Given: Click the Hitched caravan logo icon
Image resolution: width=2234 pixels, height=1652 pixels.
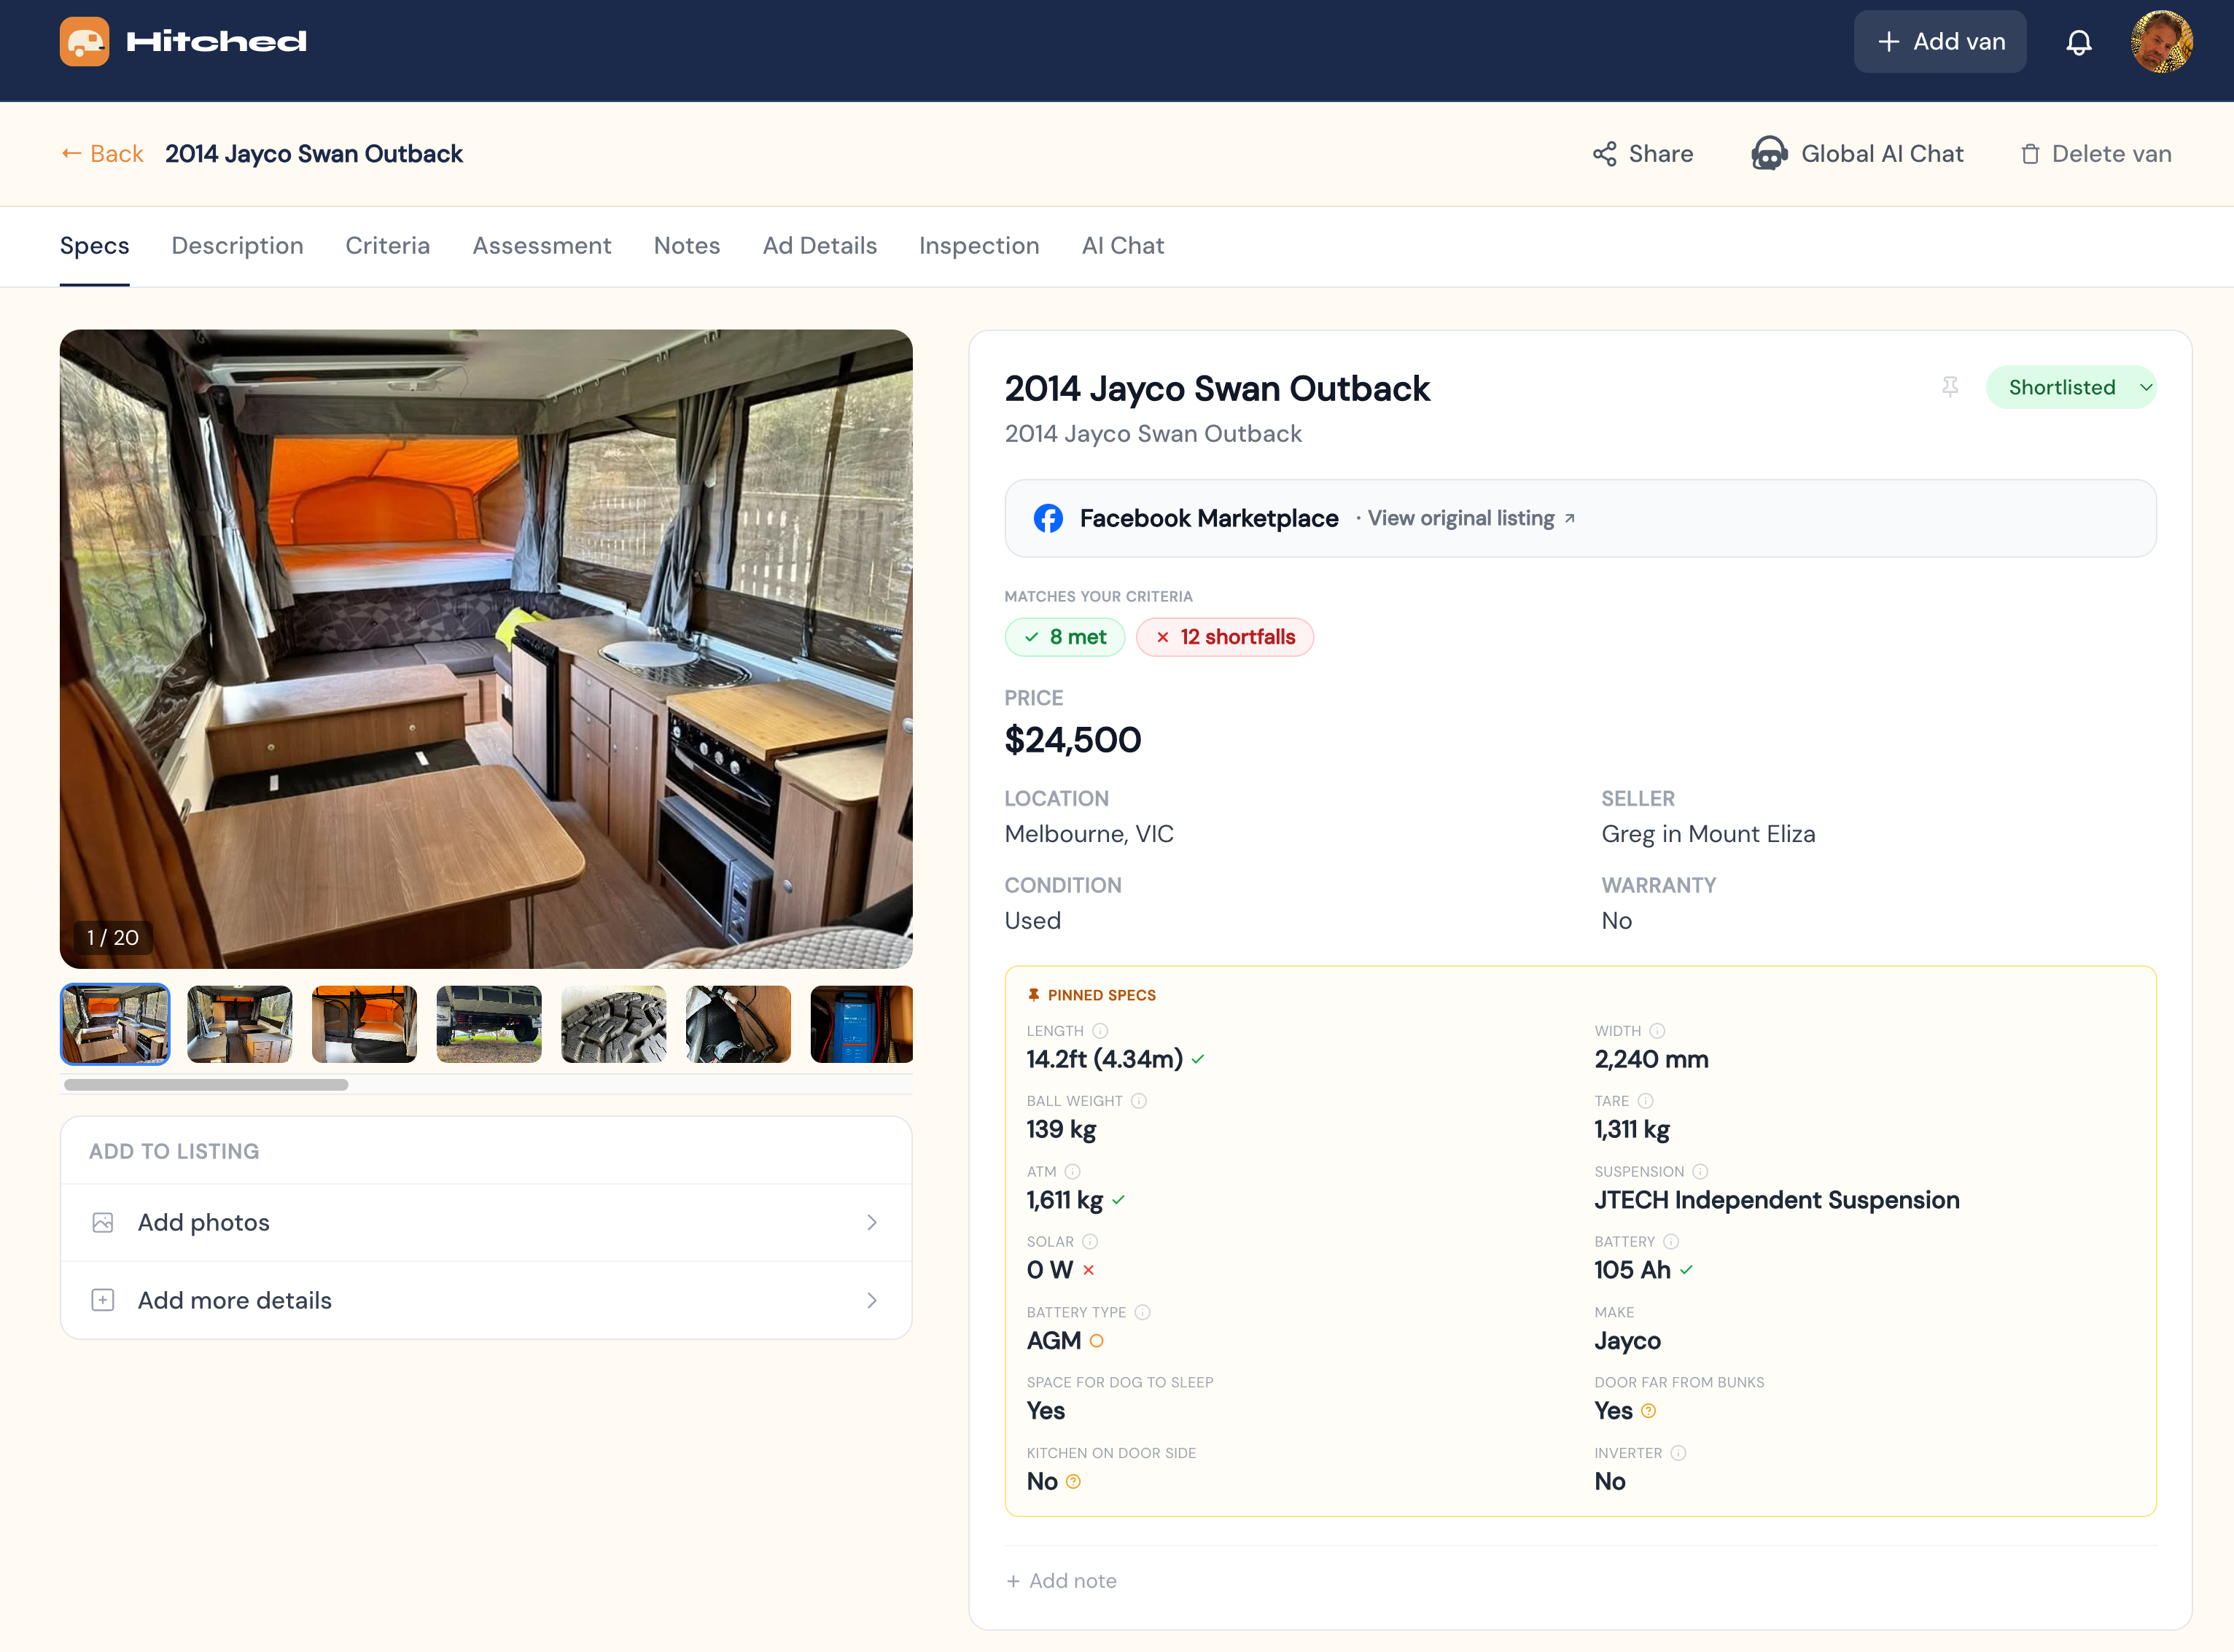Looking at the screenshot, I should [84, 41].
